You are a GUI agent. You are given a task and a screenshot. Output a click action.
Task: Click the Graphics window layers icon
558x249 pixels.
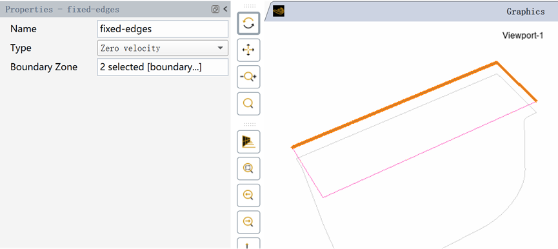click(279, 11)
